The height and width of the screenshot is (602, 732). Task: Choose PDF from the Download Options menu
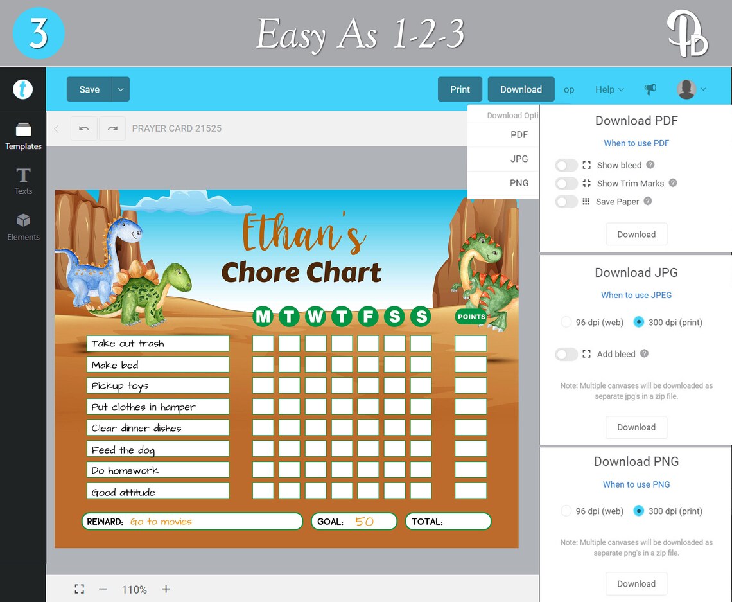[519, 135]
